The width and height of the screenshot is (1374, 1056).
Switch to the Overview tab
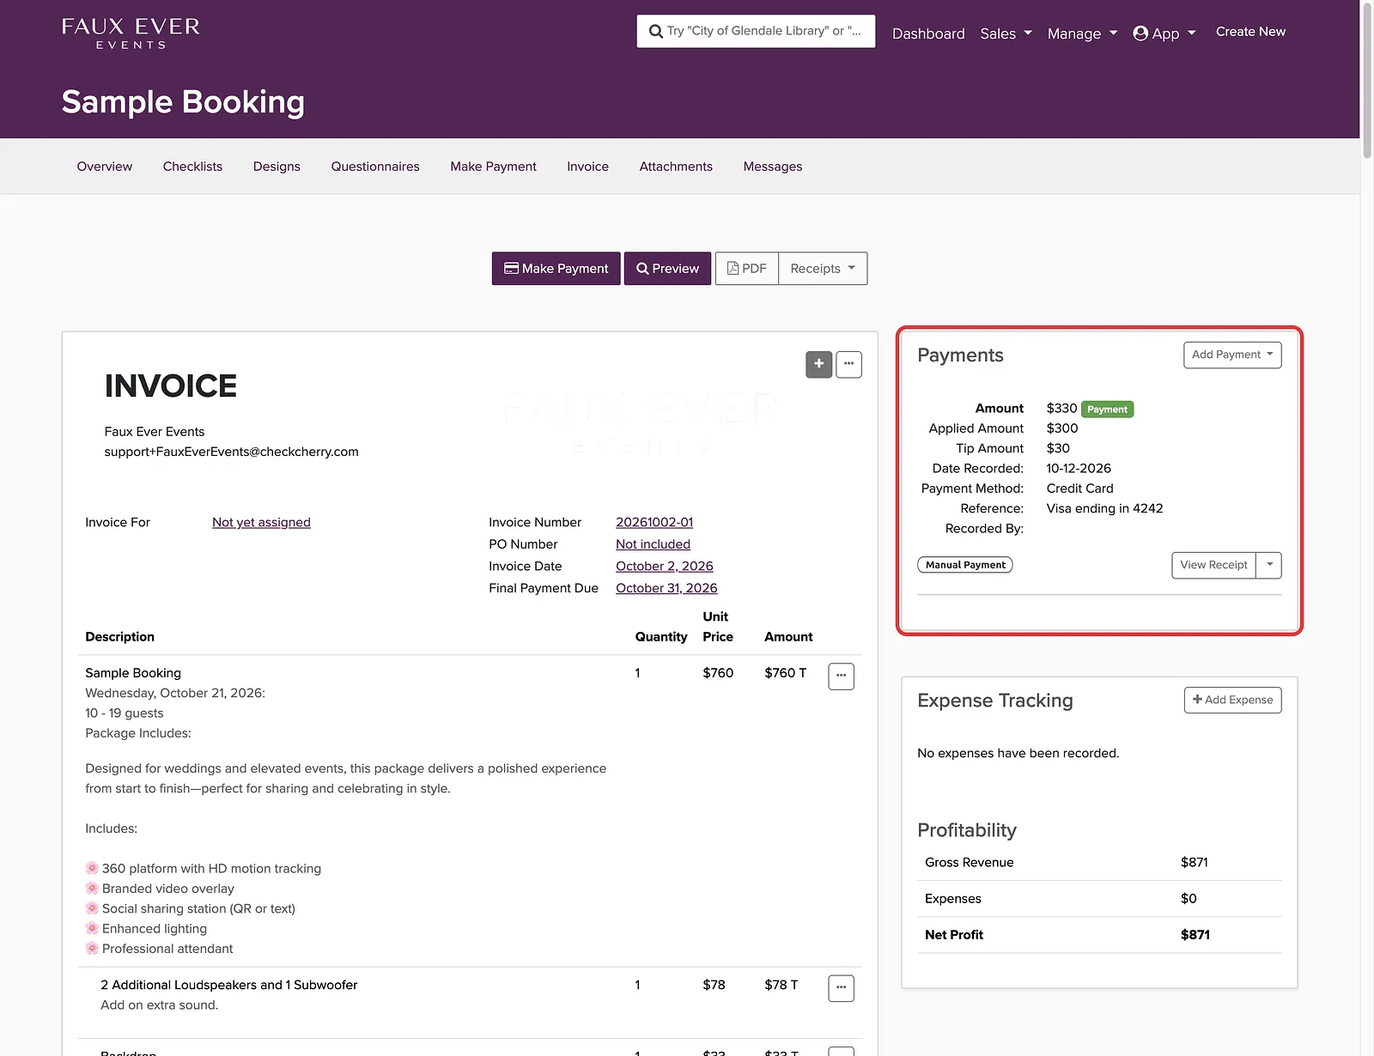[x=105, y=167]
